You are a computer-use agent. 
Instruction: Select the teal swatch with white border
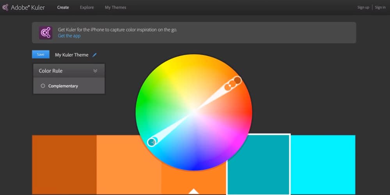259,165
